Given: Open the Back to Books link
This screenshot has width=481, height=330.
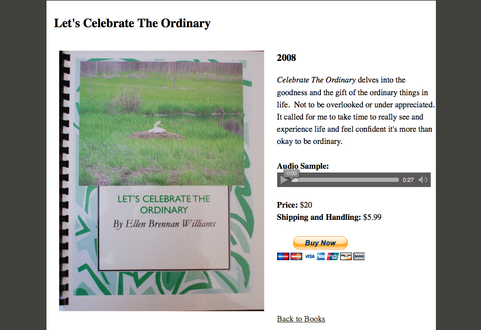Looking at the screenshot, I should click(301, 319).
